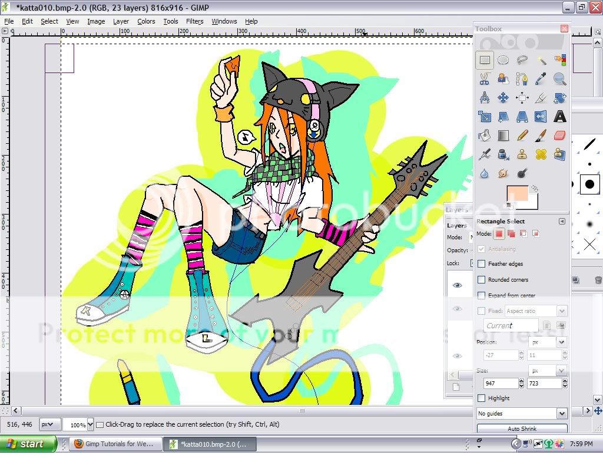Enable the Feather edges checkbox
Screen dimensions: 603x465
(x=482, y=264)
